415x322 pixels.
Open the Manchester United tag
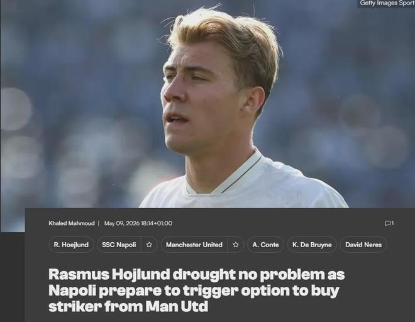click(194, 245)
